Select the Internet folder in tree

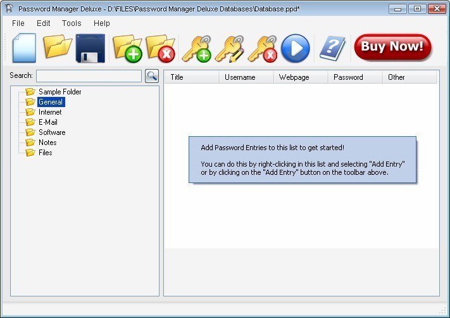(x=50, y=112)
